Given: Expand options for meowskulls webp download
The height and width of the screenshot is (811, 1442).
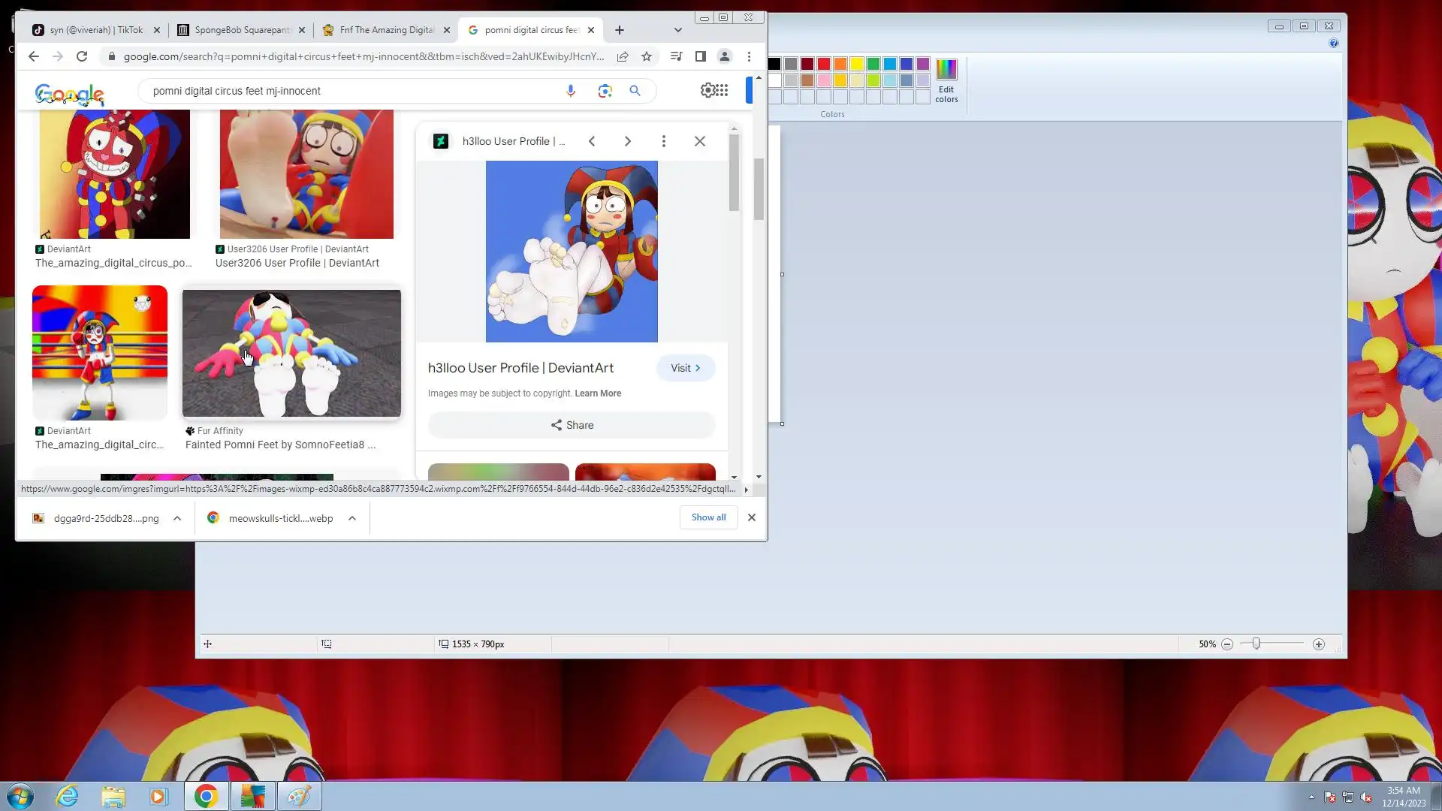Looking at the screenshot, I should (352, 518).
